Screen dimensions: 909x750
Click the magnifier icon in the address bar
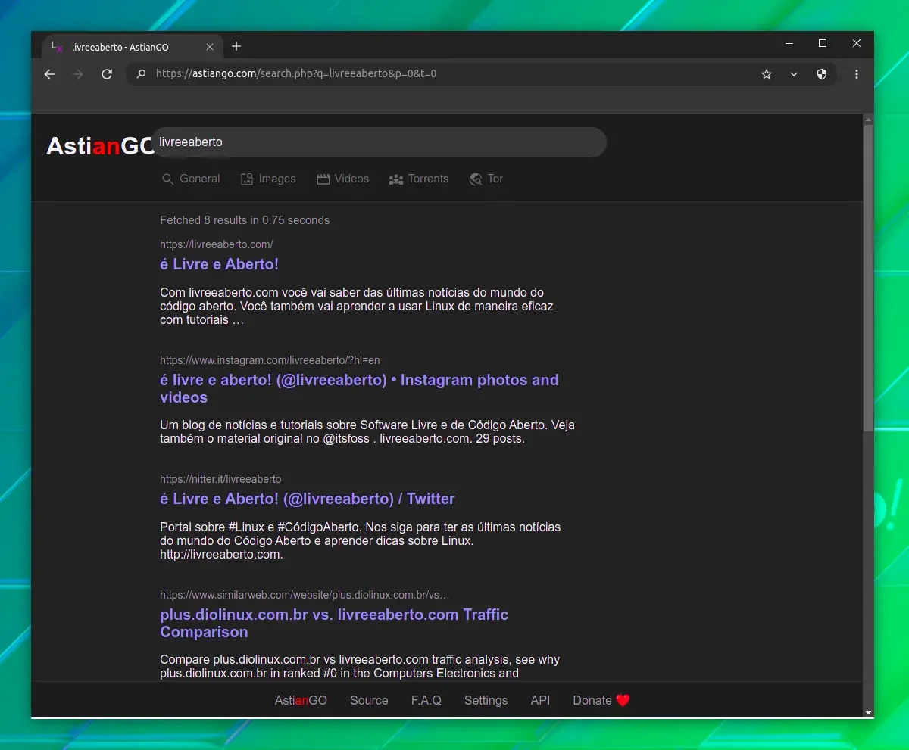click(141, 74)
